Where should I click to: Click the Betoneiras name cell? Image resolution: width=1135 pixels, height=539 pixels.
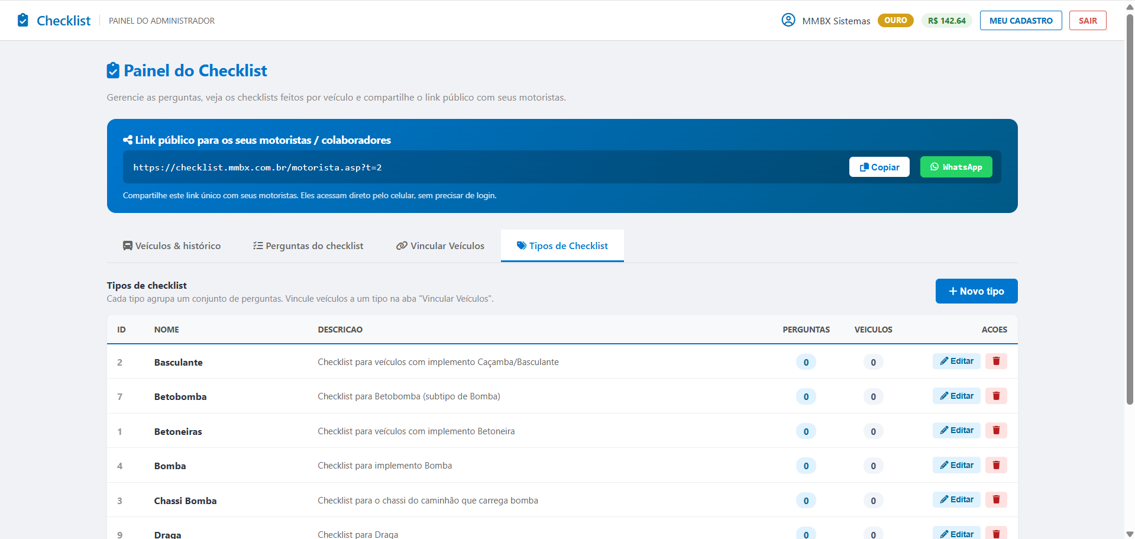(178, 431)
